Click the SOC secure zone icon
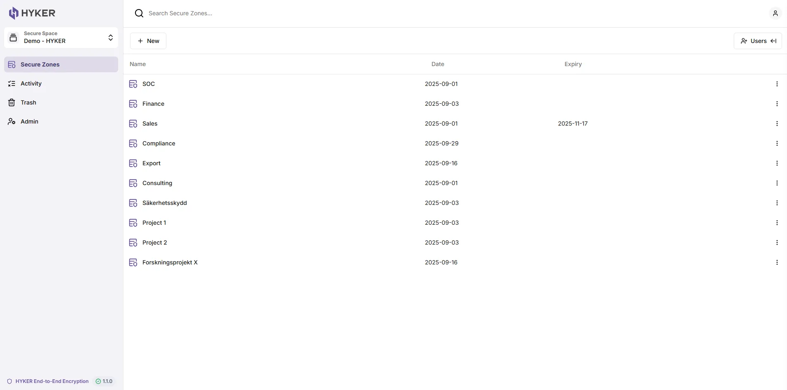The image size is (787, 390). [x=133, y=84]
